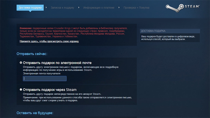Select radio 'Отправить подарок через Steam'
Image resolution: width=210 pixels, height=118 pixels.
click(21, 89)
